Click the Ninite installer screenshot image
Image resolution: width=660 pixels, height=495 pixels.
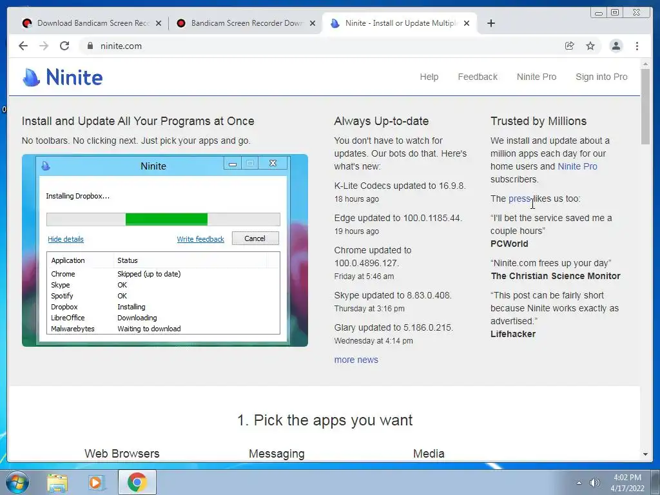tap(164, 251)
